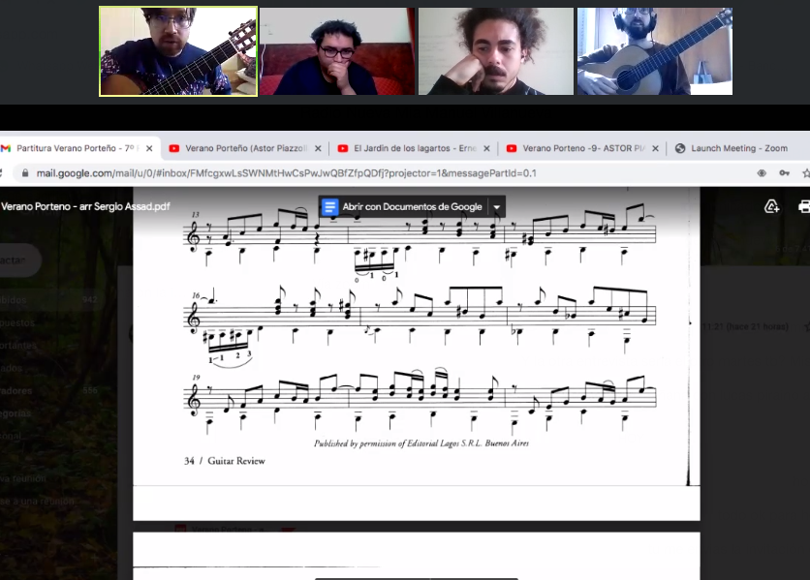Click the Google Docs icon on the open button
The width and height of the screenshot is (810, 580).
[329, 206]
